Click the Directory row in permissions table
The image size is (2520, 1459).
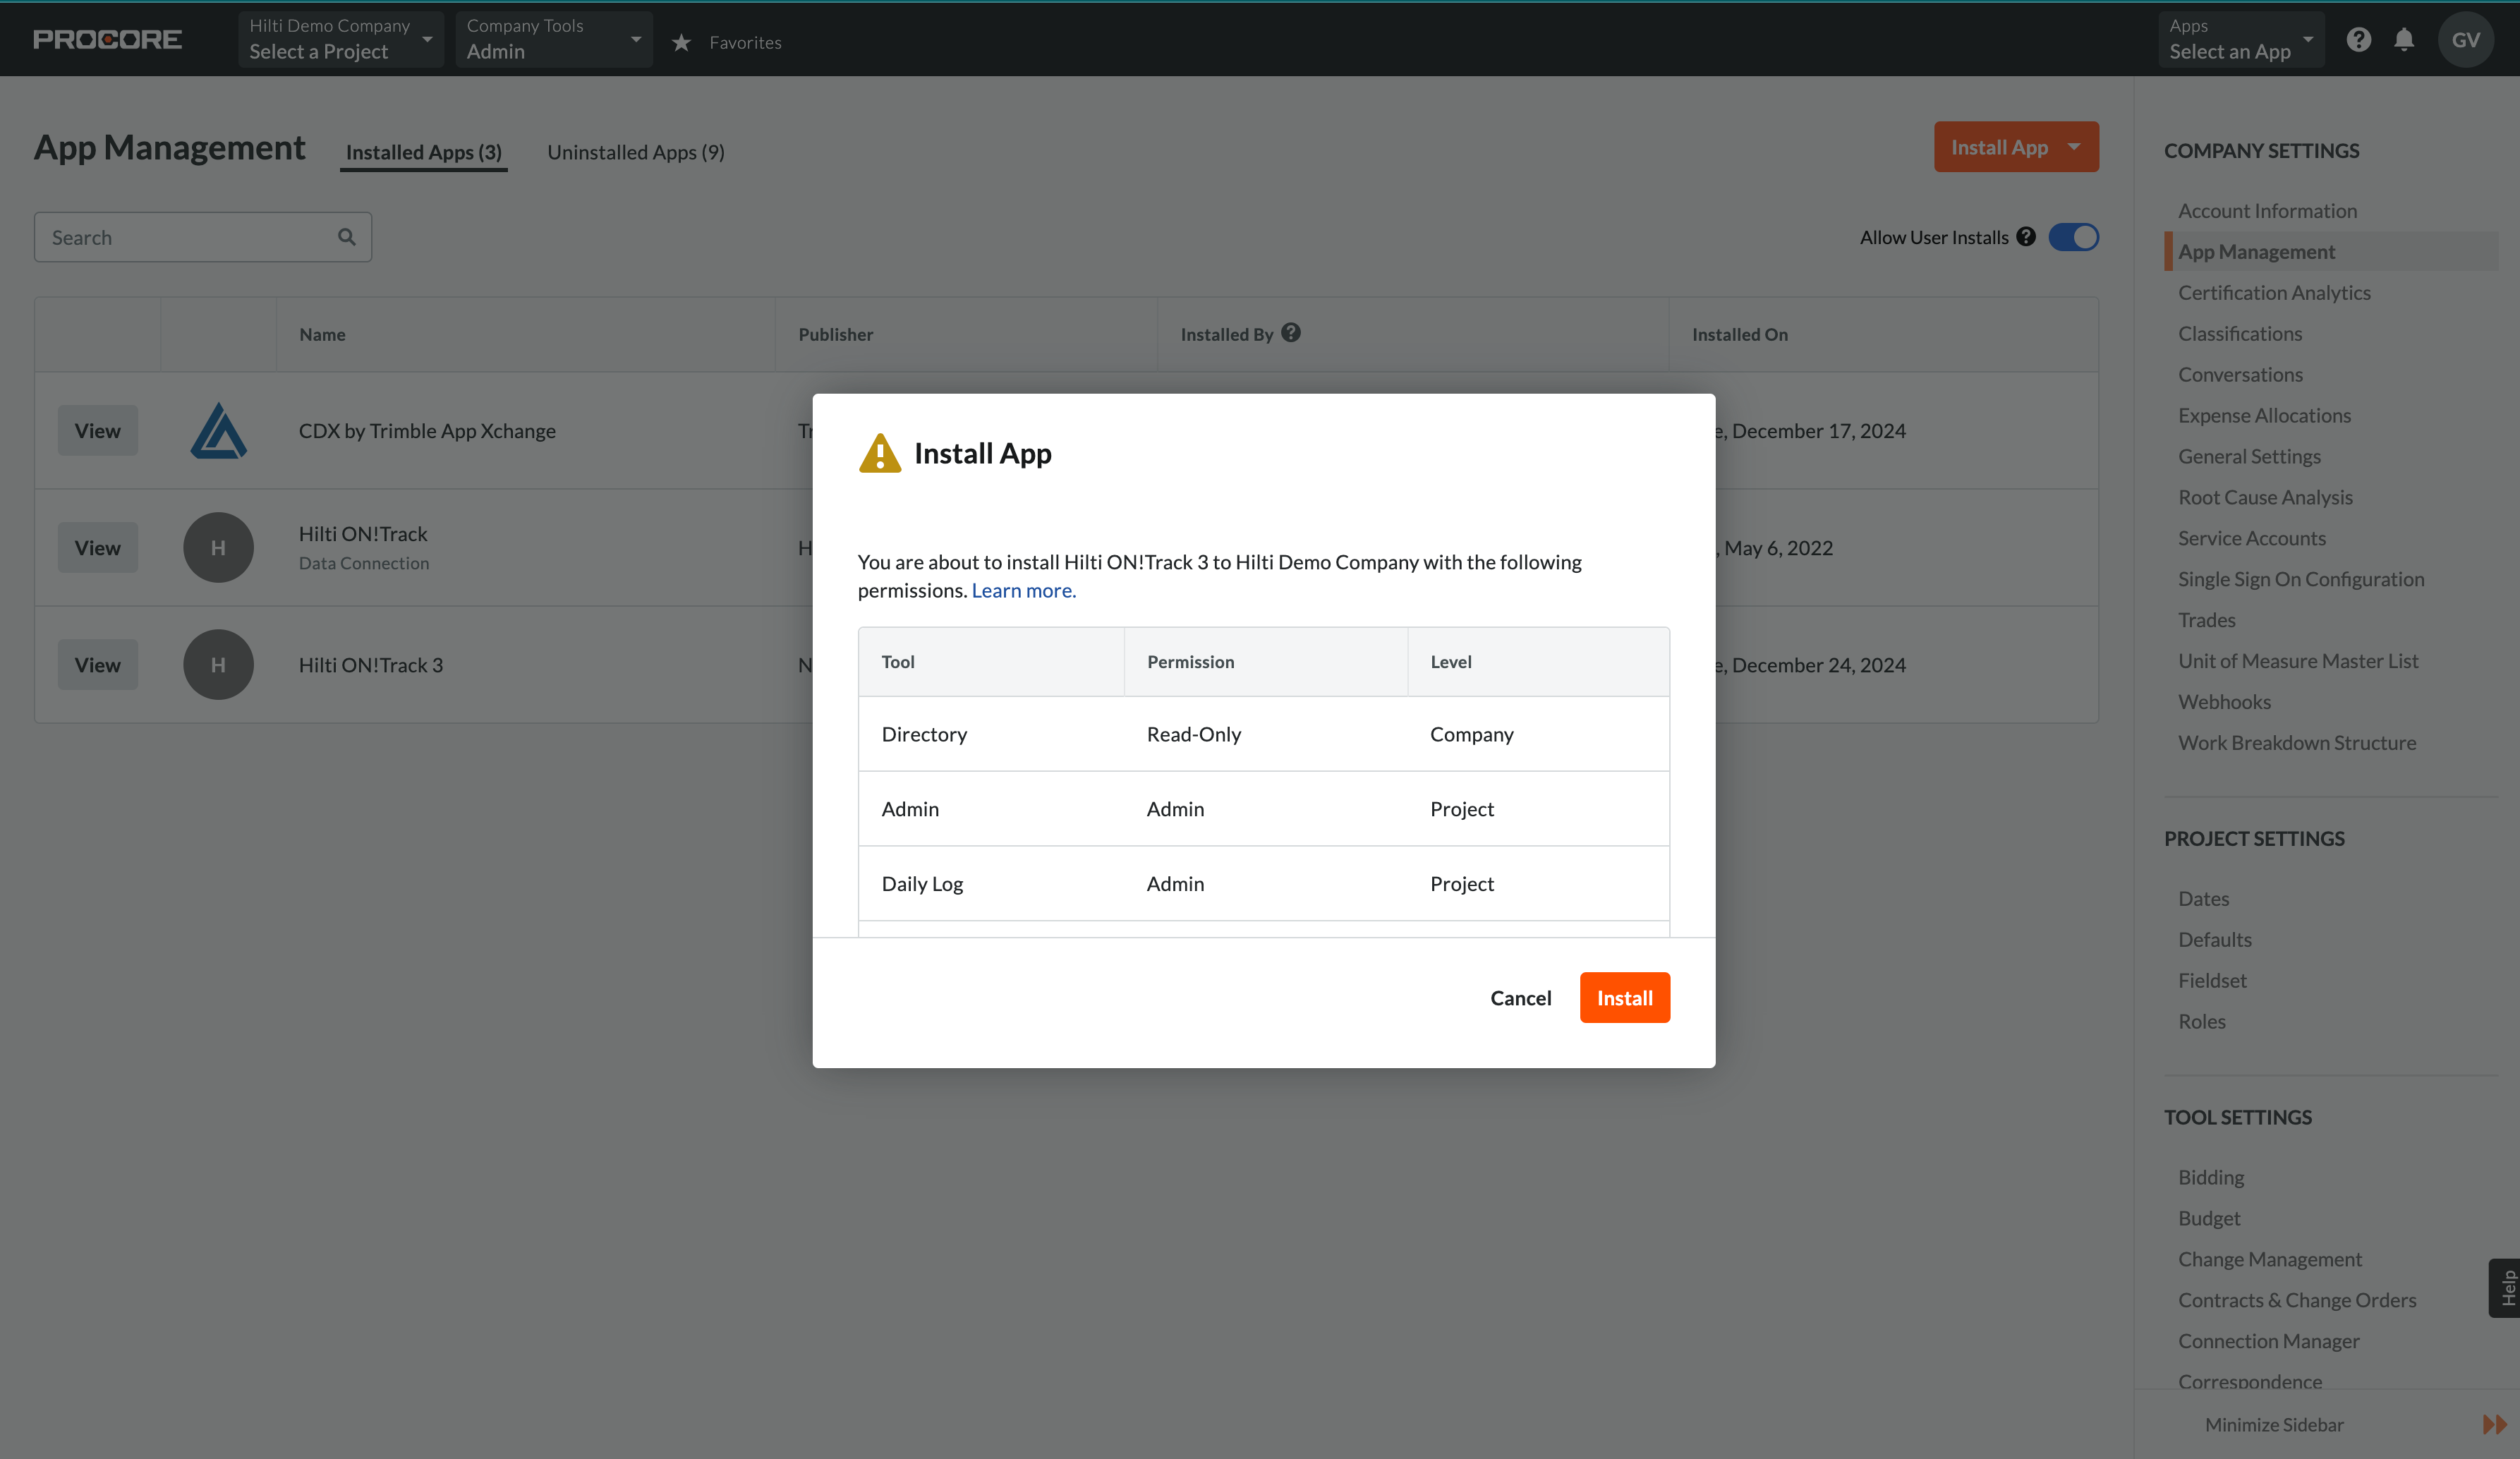pyautogui.click(x=1264, y=734)
